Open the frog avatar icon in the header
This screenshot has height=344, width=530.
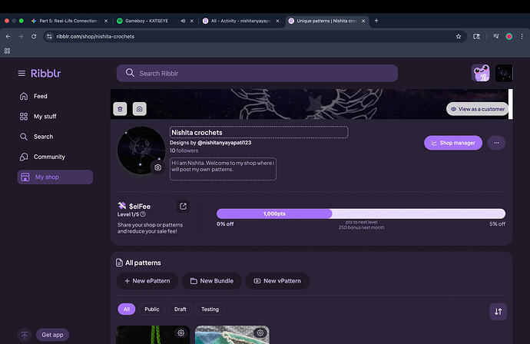click(480, 73)
